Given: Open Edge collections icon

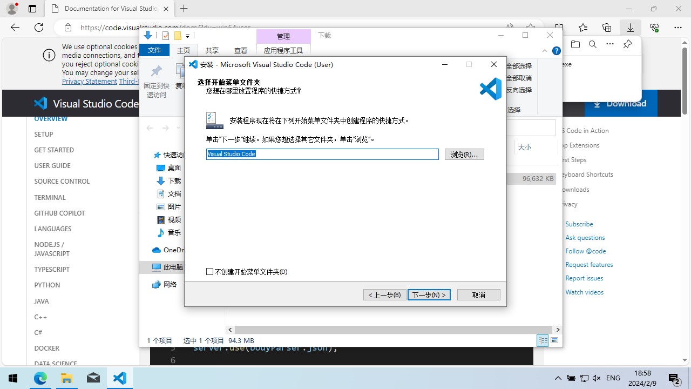Looking at the screenshot, I should [x=607, y=28].
